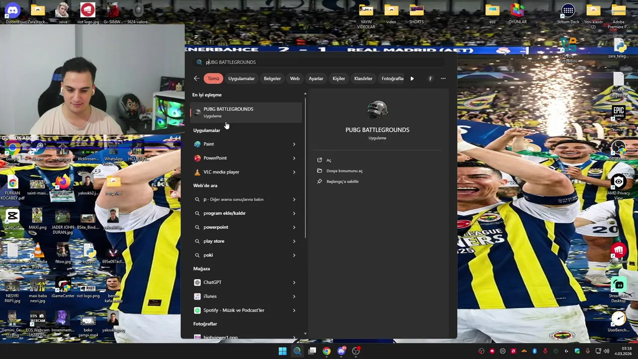Switch to the Belgeler filter tab
The width and height of the screenshot is (638, 359).
pos(272,78)
